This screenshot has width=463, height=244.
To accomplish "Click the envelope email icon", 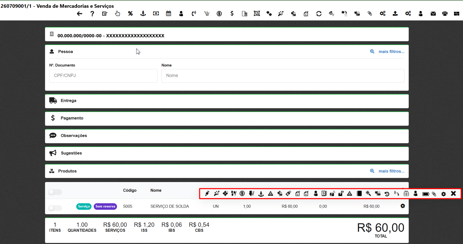I will coord(433,14).
